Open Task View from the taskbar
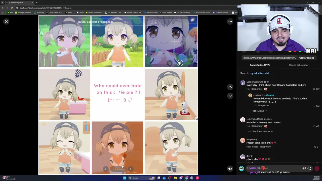The height and width of the screenshot is (181, 322). [x=158, y=178]
